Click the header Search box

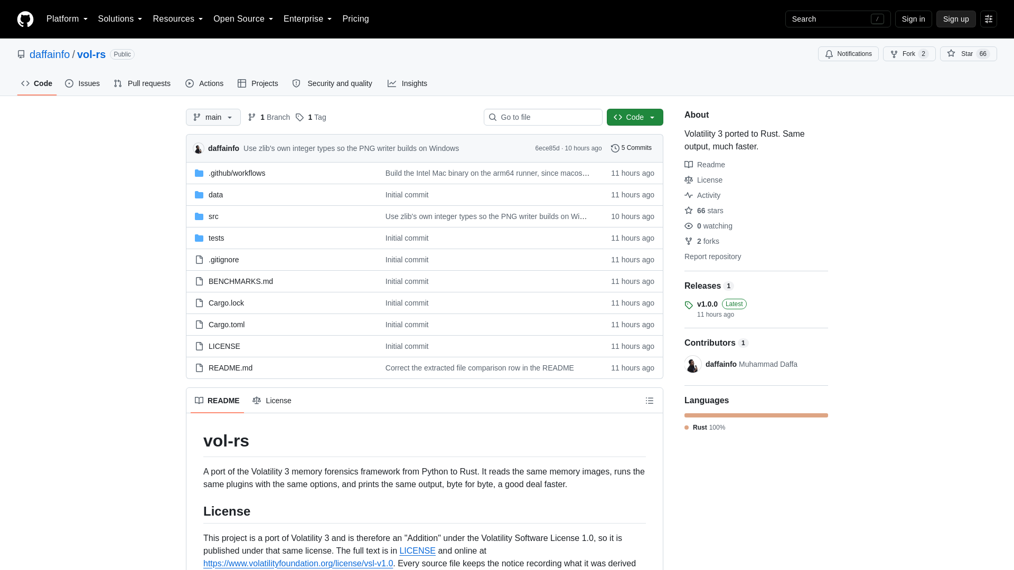[x=838, y=19]
